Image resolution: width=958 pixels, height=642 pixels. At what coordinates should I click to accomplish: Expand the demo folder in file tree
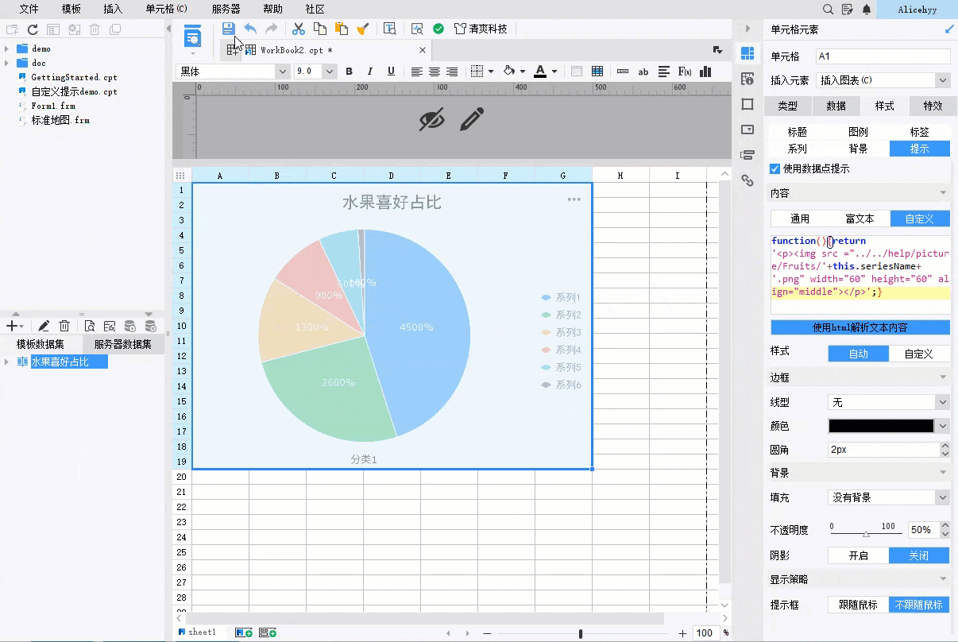[7, 48]
